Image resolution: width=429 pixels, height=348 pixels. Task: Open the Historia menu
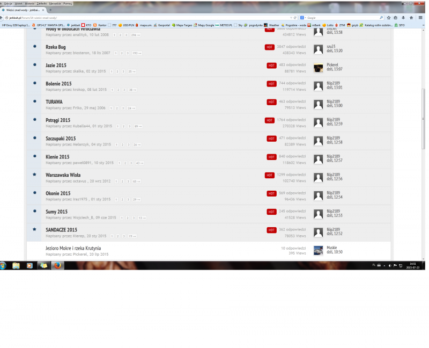[29, 3]
